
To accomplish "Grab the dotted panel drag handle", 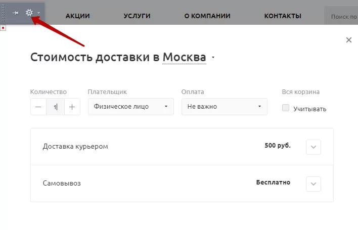I will tap(3, 13).
